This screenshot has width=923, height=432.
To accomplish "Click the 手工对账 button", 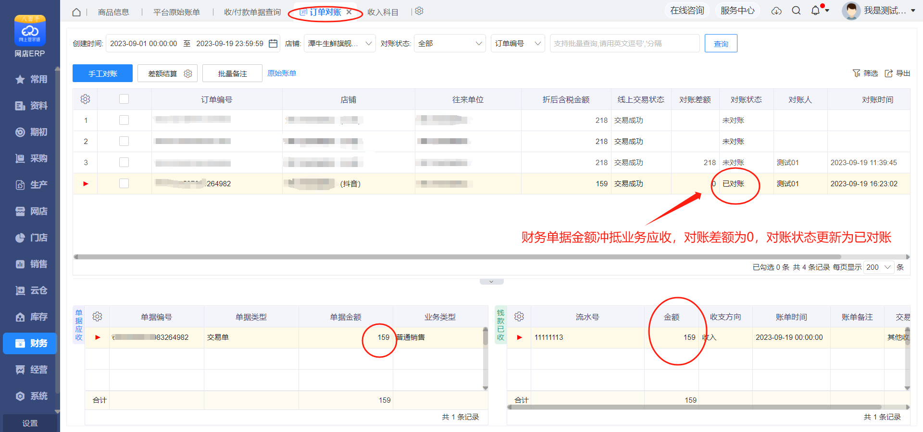I will (x=102, y=73).
